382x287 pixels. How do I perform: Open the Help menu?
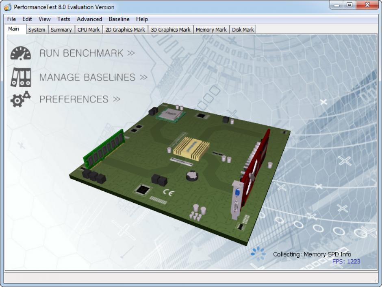(142, 19)
